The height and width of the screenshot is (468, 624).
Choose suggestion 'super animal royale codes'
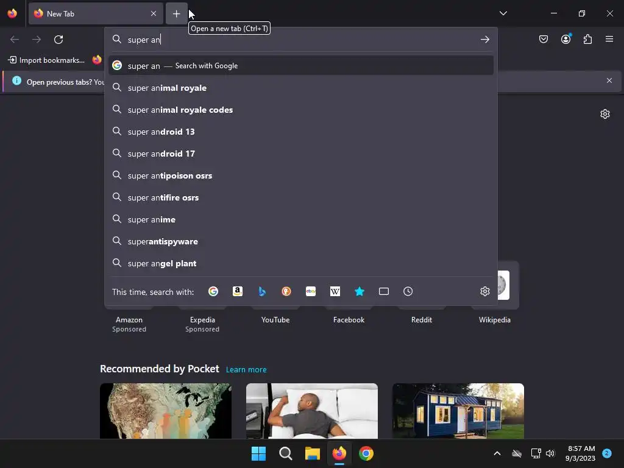(x=301, y=110)
